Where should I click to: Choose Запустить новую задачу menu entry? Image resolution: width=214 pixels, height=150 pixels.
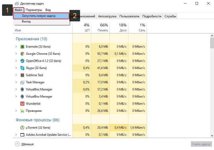[39, 16]
